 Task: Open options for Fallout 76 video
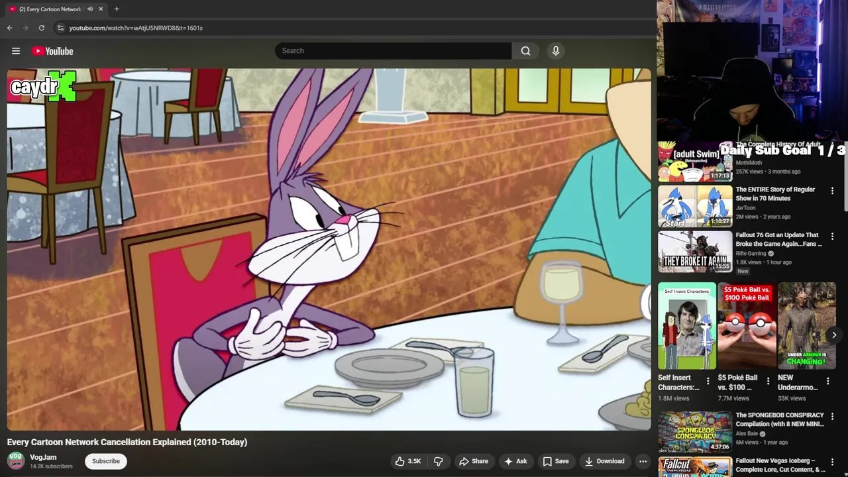click(833, 237)
